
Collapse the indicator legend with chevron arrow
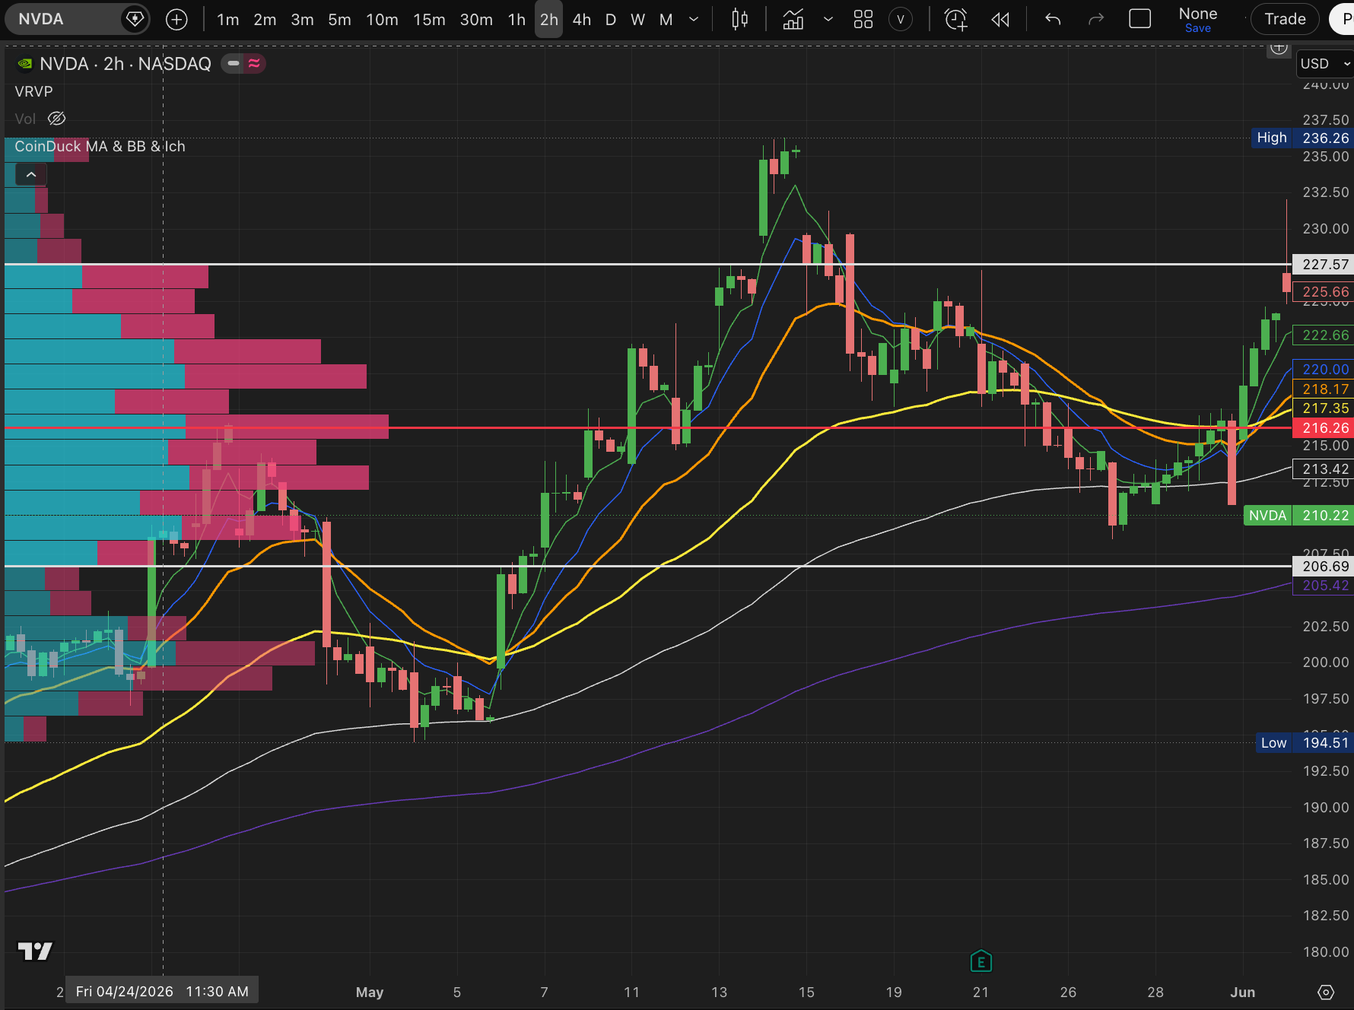point(31,175)
